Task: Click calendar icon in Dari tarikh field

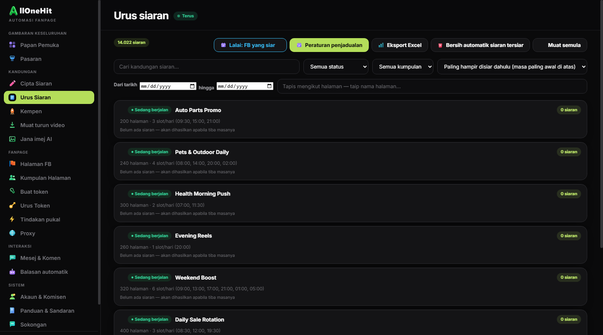Action: pyautogui.click(x=192, y=86)
